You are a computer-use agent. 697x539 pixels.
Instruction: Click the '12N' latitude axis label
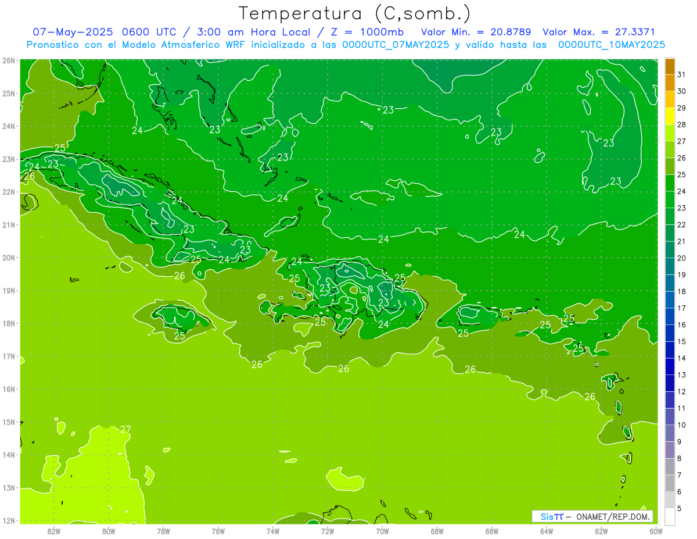(x=9, y=520)
